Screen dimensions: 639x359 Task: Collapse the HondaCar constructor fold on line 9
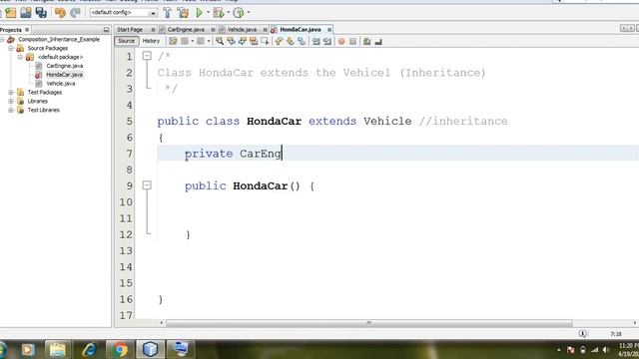[x=147, y=185]
